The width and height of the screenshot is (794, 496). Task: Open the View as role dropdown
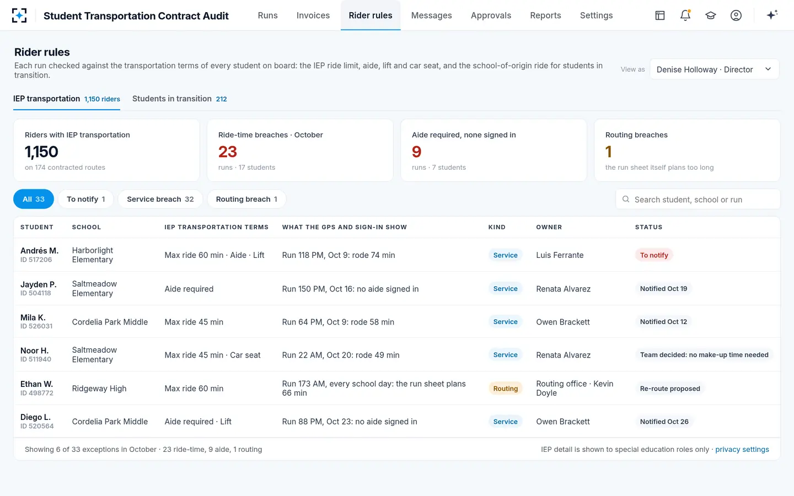point(715,69)
